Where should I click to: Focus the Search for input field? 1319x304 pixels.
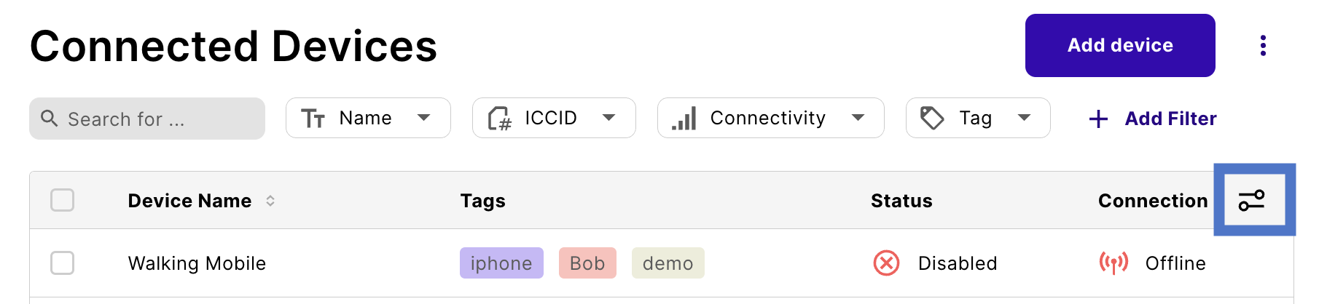(147, 119)
